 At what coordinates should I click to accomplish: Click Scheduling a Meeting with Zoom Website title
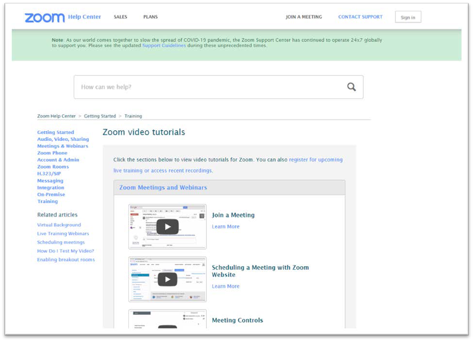click(x=260, y=271)
